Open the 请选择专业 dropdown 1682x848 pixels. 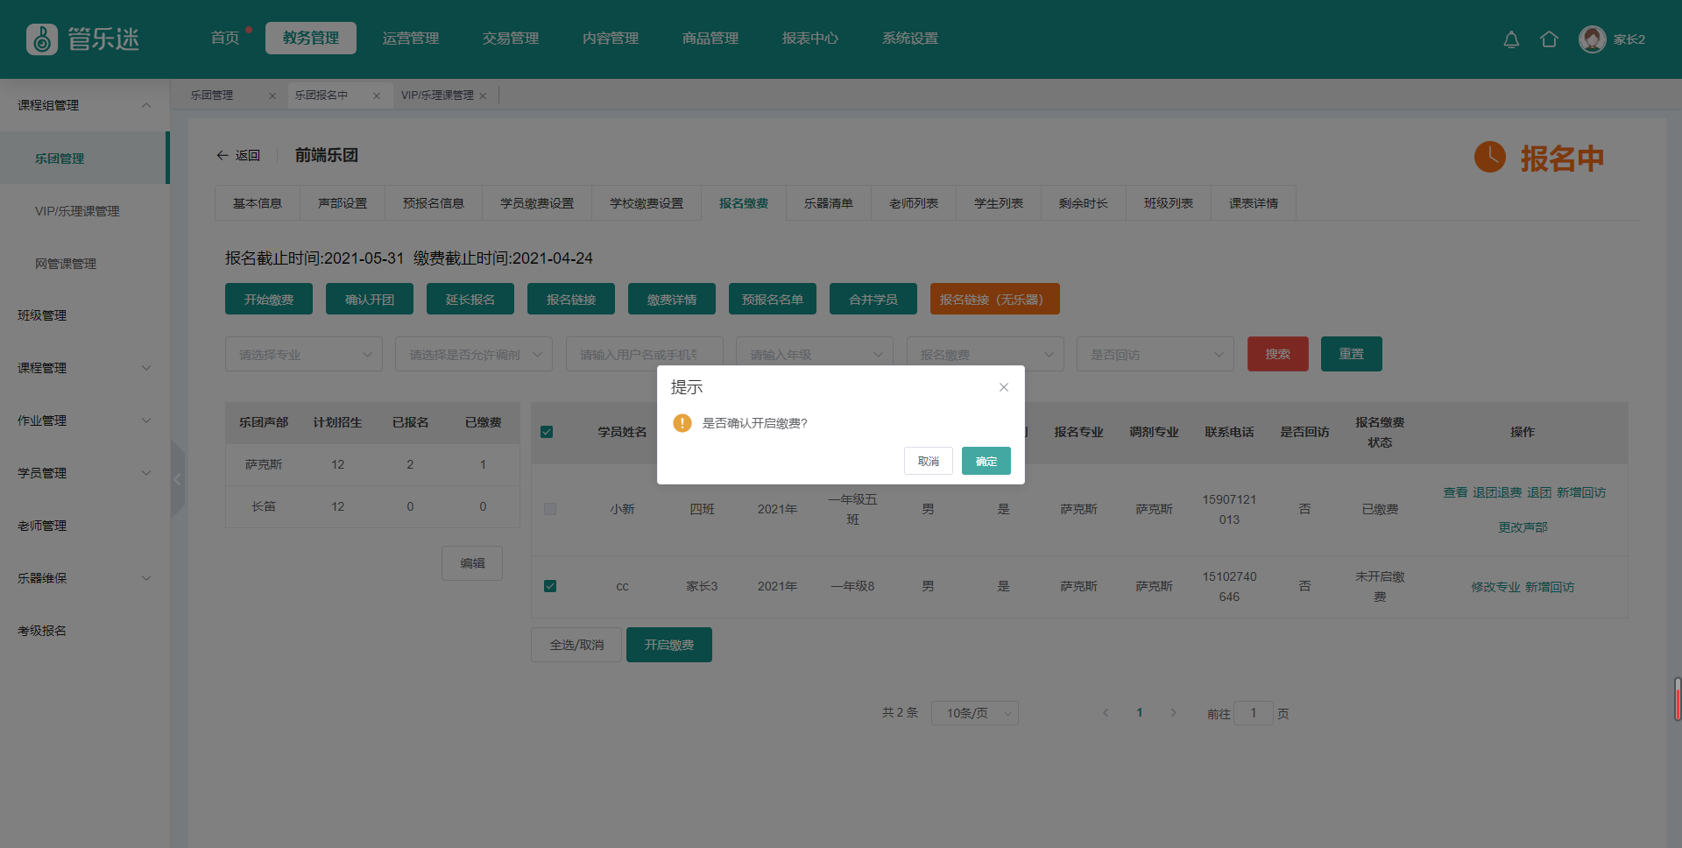click(303, 354)
